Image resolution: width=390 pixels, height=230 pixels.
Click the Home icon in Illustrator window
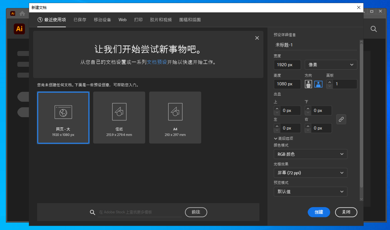click(22, 14)
